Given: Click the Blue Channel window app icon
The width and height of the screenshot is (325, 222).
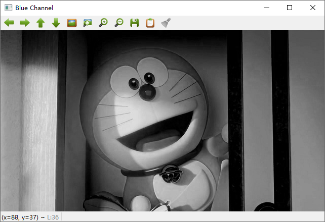Looking at the screenshot, I should 8,8.
